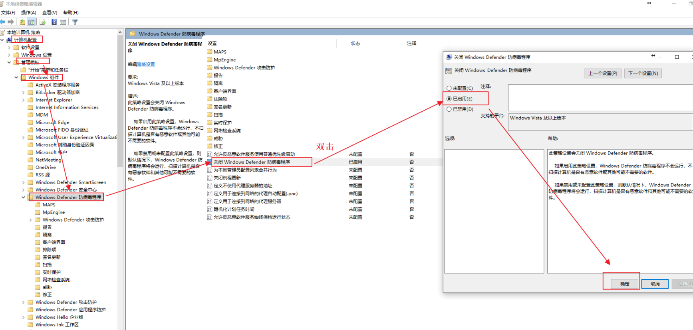The width and height of the screenshot is (693, 330).
Task: Select 定义用于连接到网络的代理自动配置(.pac) setting
Action: [x=256, y=194]
